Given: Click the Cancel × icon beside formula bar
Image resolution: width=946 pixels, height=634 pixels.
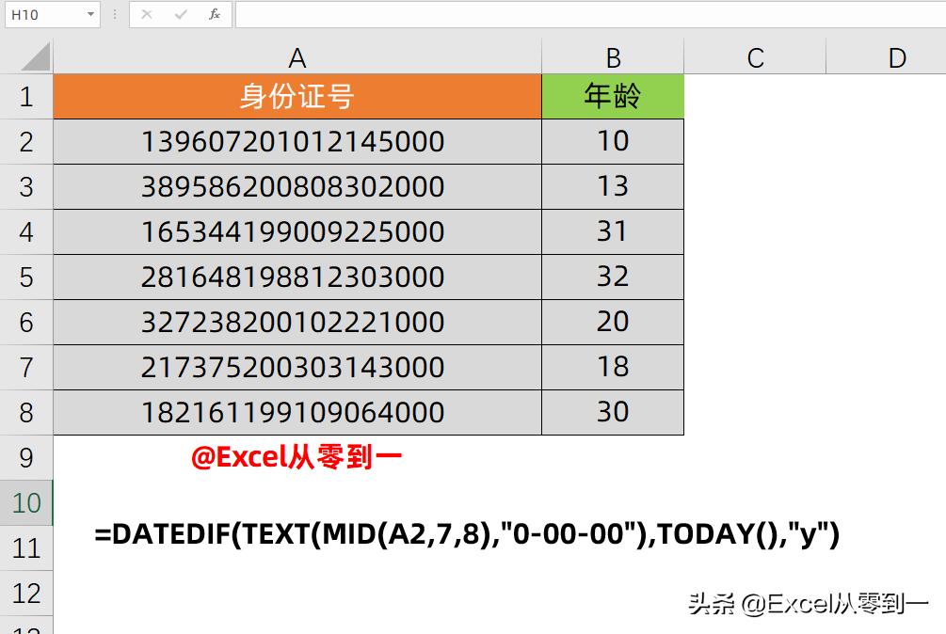Looking at the screenshot, I should 146,14.
